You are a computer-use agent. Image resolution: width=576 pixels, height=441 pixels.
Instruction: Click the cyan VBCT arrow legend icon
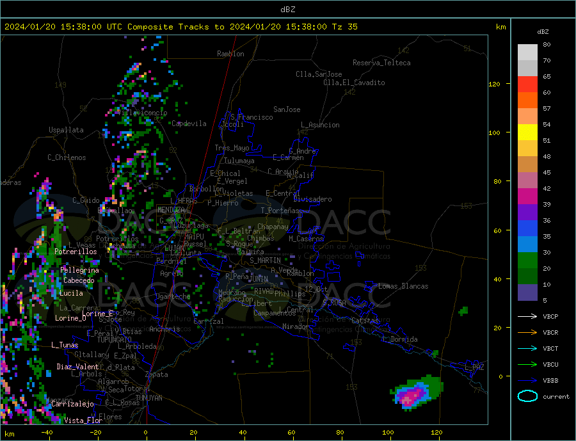coord(527,348)
